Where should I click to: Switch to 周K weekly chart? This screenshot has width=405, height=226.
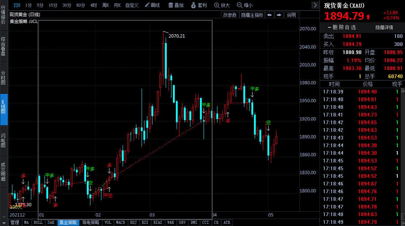[105, 5]
